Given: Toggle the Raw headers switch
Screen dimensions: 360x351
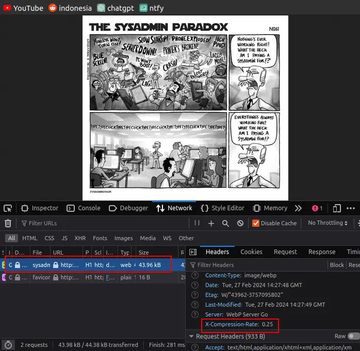Looking at the screenshot, I should click(354, 337).
